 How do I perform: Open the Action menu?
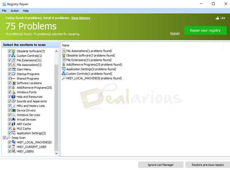(14, 11)
